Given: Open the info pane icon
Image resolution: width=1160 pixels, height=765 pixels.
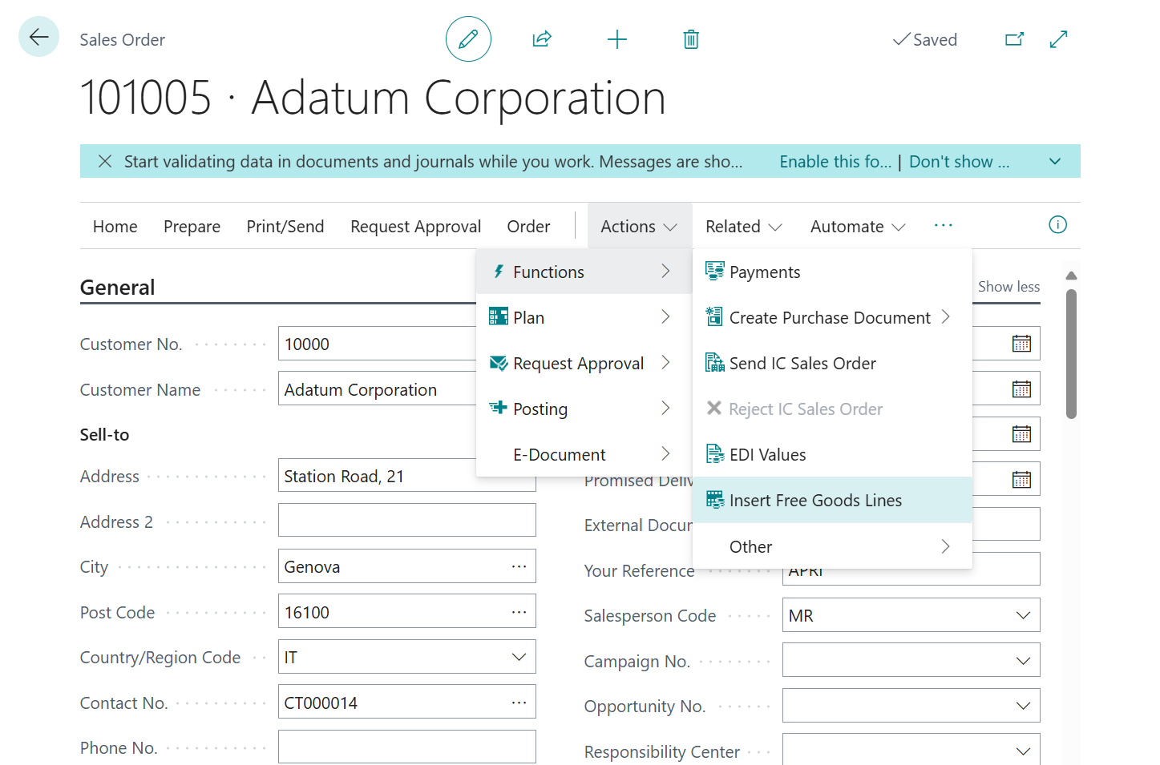Looking at the screenshot, I should (1058, 225).
